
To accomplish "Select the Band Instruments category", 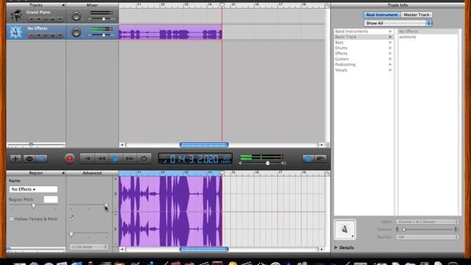I will pyautogui.click(x=364, y=31).
